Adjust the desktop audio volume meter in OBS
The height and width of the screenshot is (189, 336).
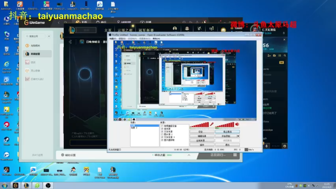(225, 125)
